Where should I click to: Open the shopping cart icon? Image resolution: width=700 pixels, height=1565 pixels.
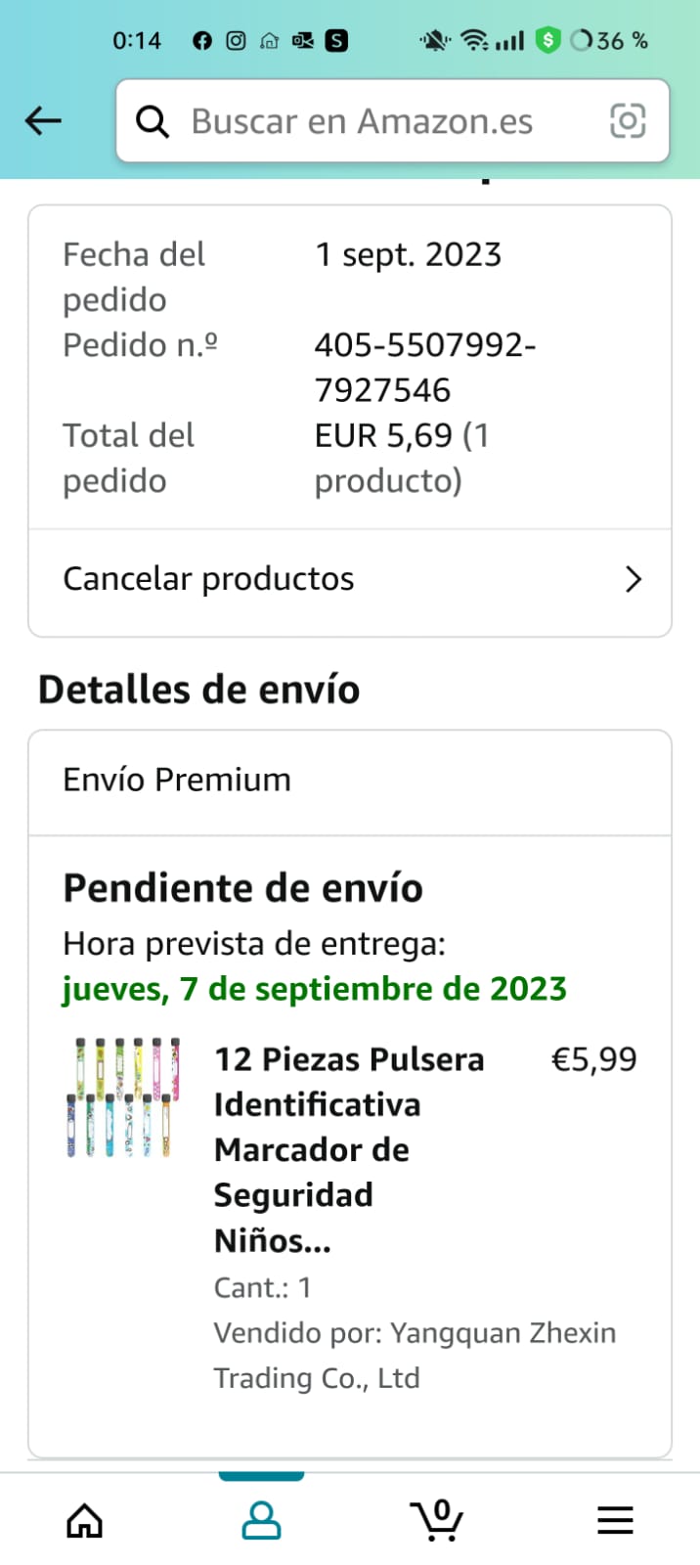(x=437, y=1521)
